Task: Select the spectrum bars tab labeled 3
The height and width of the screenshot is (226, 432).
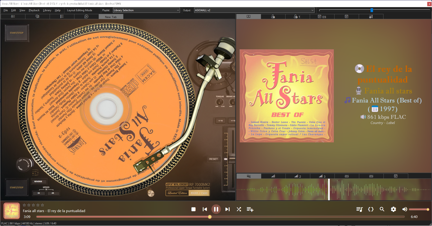Action: coord(322,176)
